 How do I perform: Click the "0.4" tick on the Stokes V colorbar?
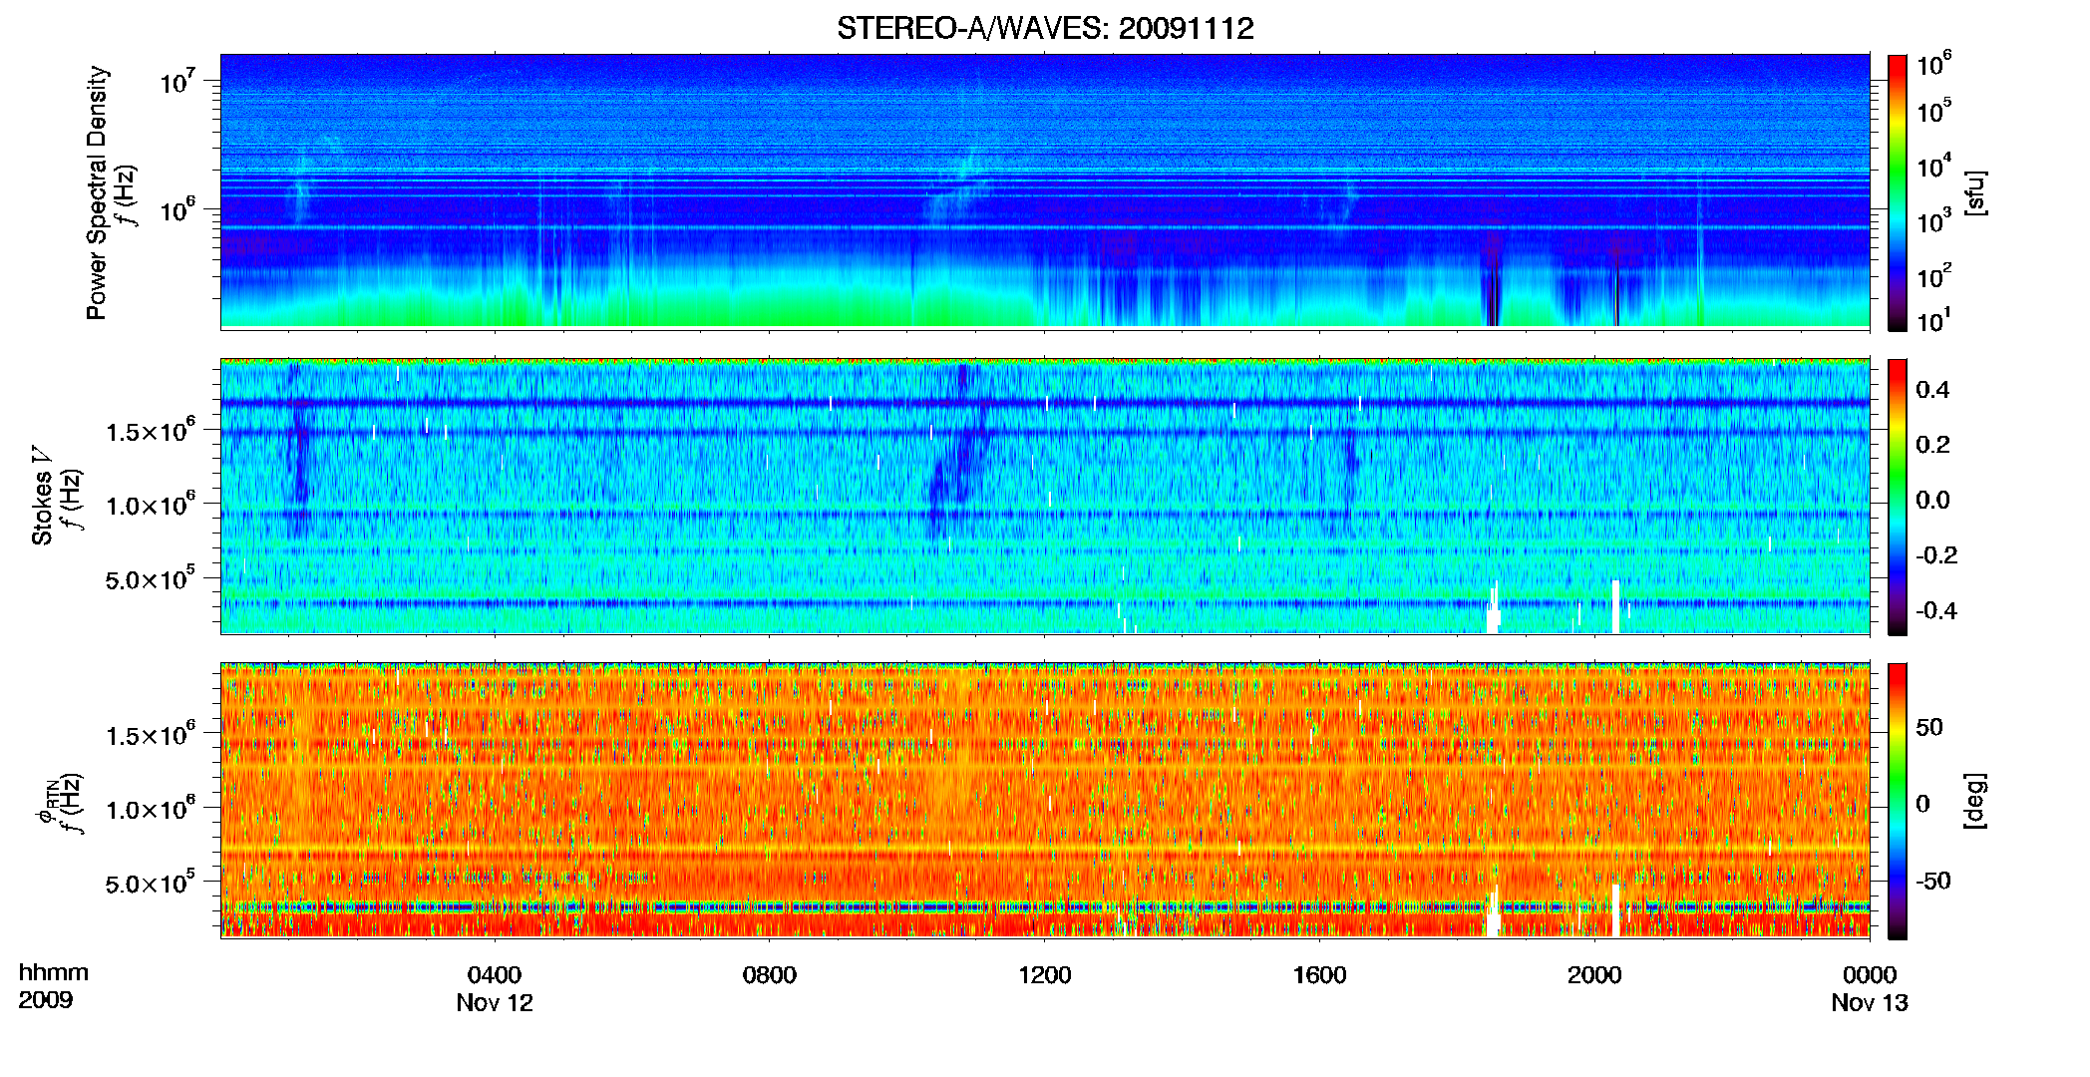point(1932,390)
